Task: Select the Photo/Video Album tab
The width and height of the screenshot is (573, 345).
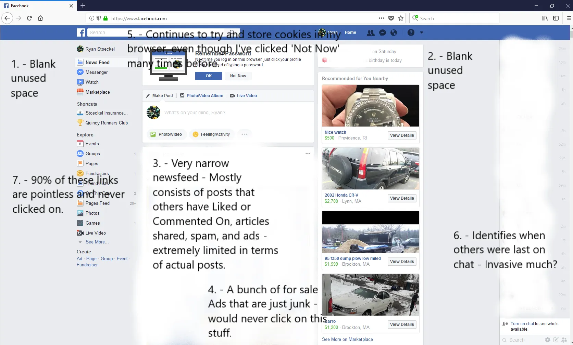Action: pyautogui.click(x=204, y=96)
